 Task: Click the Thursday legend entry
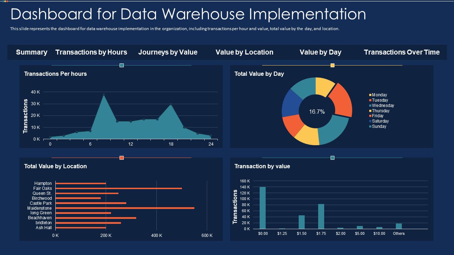pyautogui.click(x=379, y=111)
